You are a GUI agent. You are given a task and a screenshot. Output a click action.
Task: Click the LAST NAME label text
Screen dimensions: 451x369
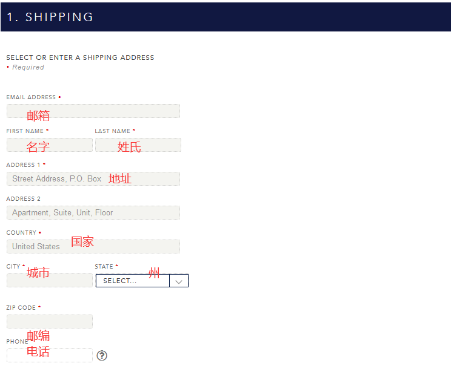[x=113, y=131]
